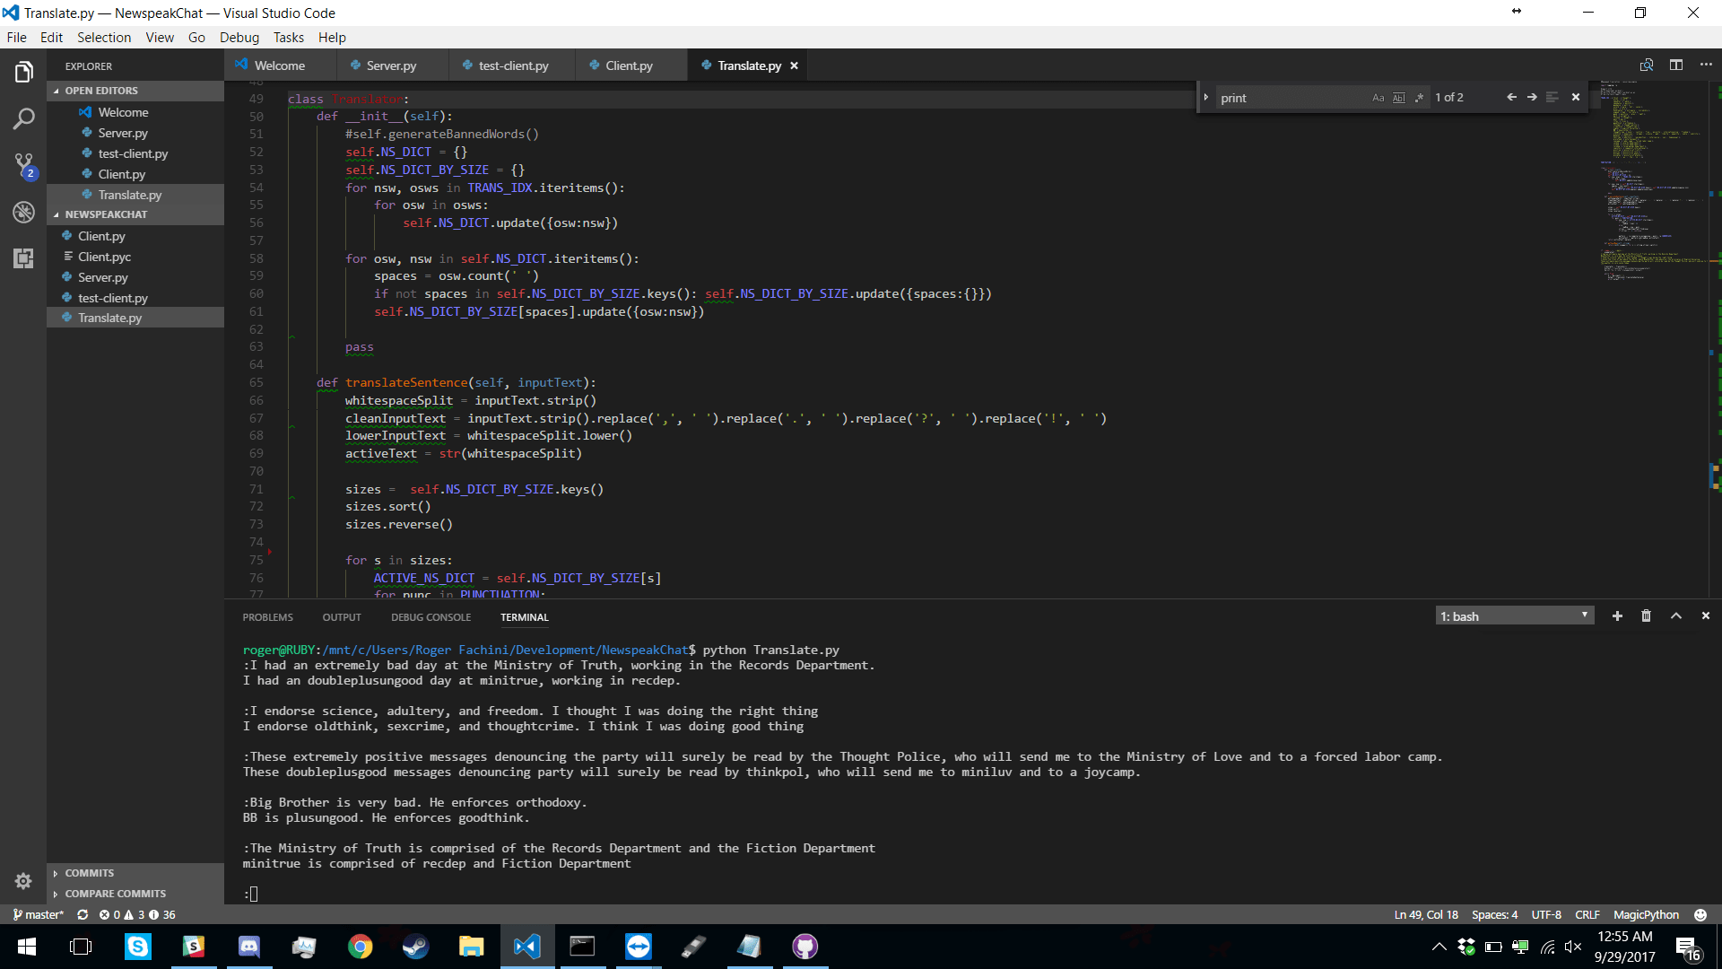
Task: Toggle Match Case in the find widget
Action: coord(1378,97)
